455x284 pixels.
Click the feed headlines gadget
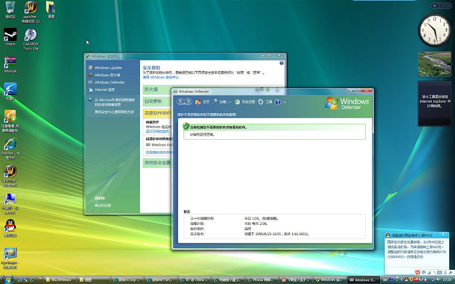[435, 103]
